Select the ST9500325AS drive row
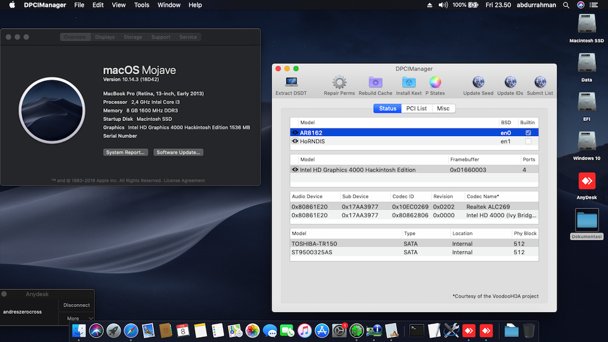 coord(414,252)
